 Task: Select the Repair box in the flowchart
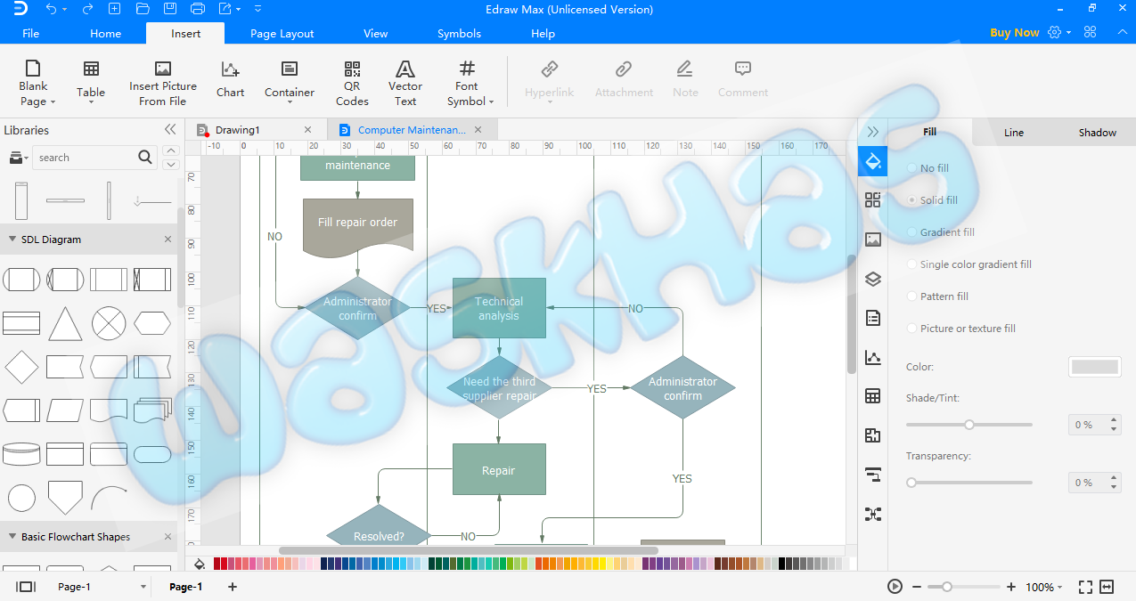point(499,469)
